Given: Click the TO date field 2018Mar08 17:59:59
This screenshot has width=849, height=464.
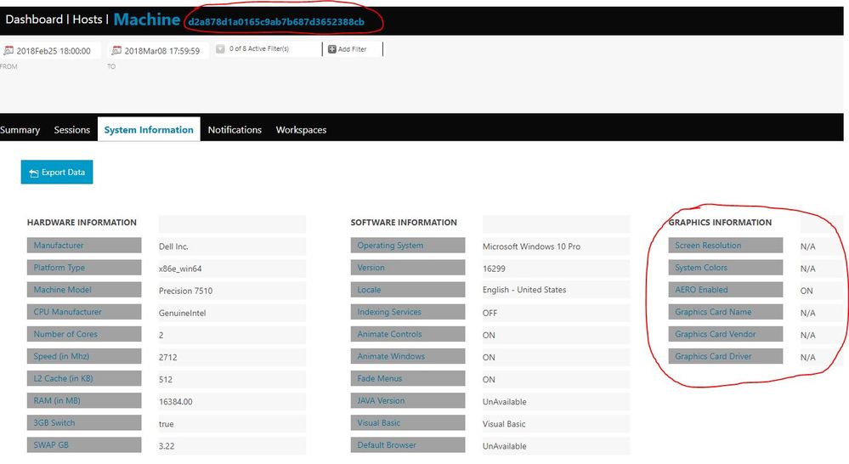Looking at the screenshot, I should click(x=161, y=51).
